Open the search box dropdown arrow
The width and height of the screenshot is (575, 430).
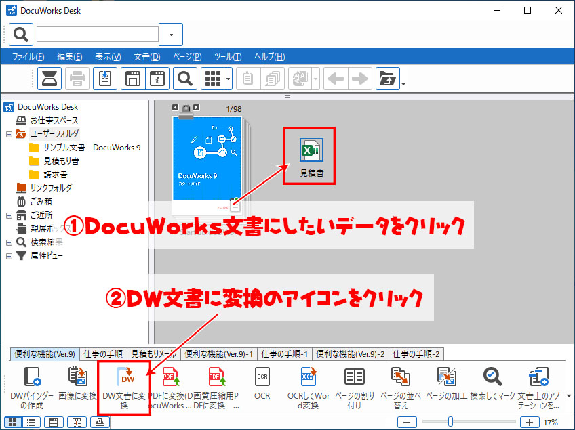(171, 35)
